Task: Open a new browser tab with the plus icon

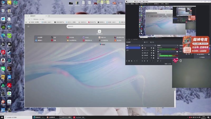Action: (49, 16)
